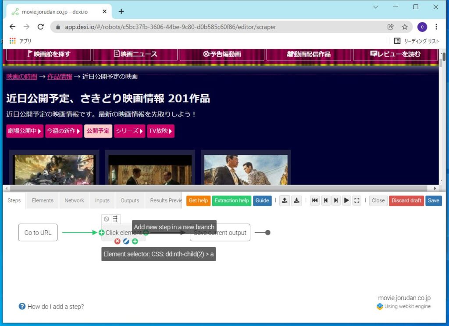Bookmark this page with the star
The image size is (449, 326).
click(405, 27)
